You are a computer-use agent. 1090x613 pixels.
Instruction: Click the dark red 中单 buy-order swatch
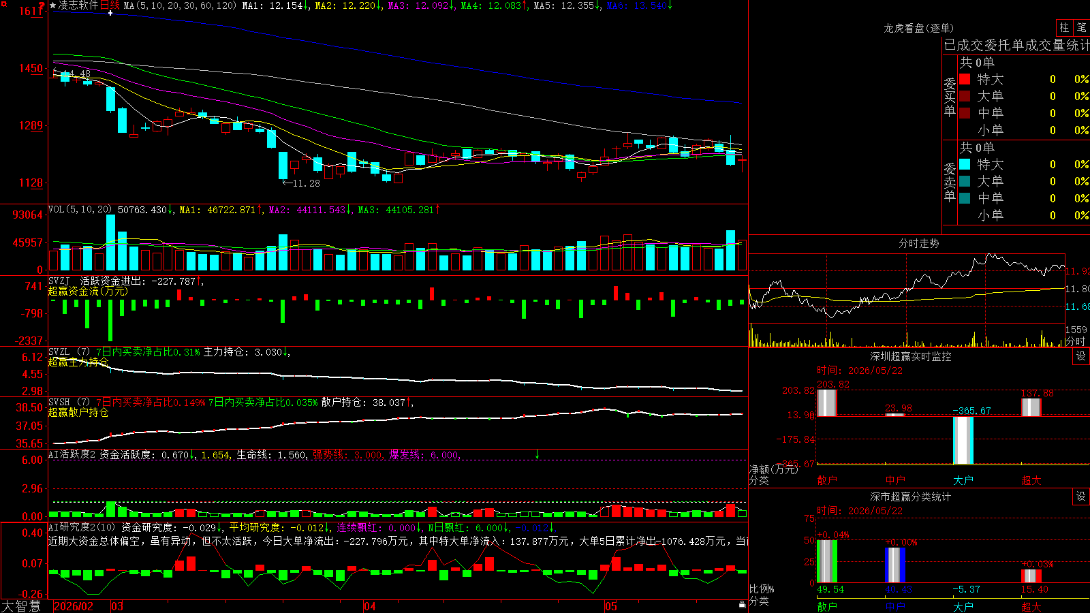point(965,113)
